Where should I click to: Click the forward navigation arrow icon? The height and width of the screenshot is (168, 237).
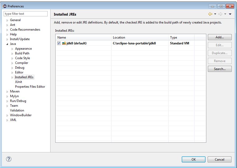pyautogui.click(x=220, y=14)
